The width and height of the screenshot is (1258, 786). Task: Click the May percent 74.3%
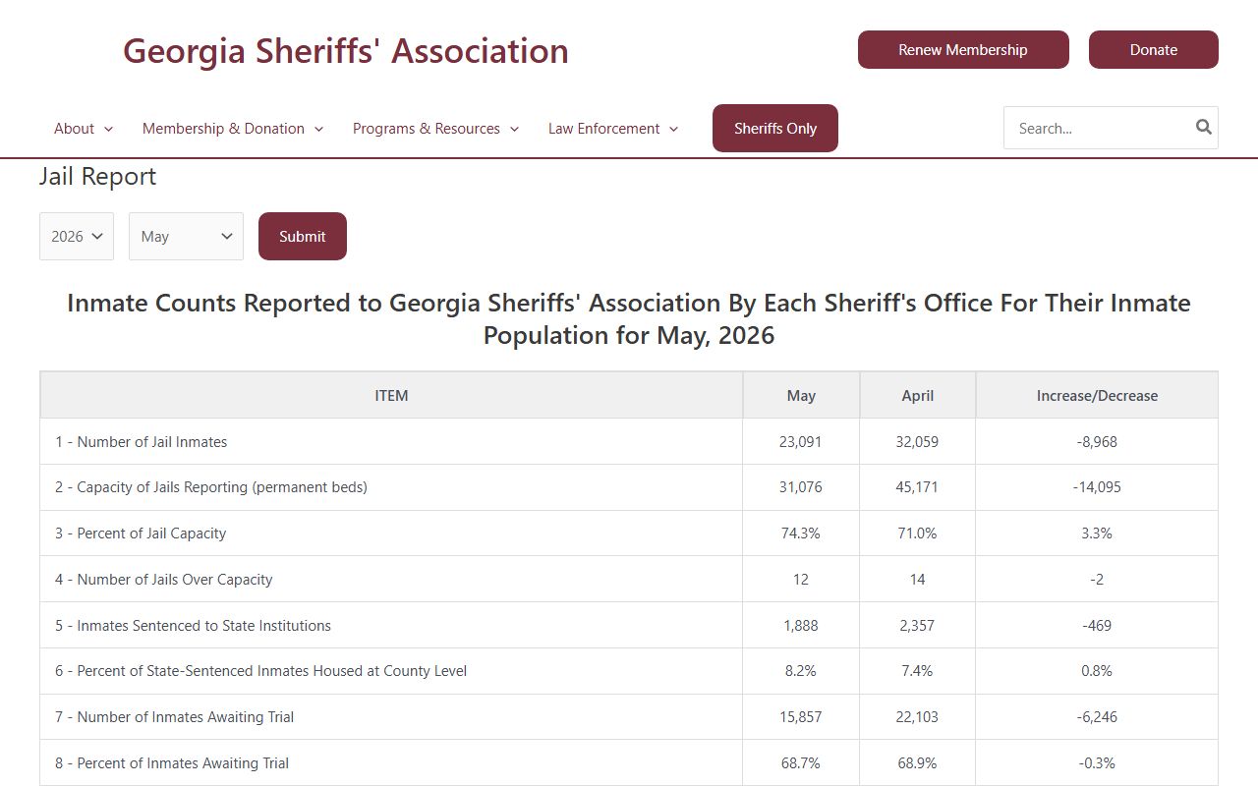pyautogui.click(x=801, y=533)
